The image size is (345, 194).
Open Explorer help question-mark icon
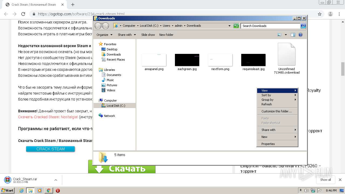301,35
